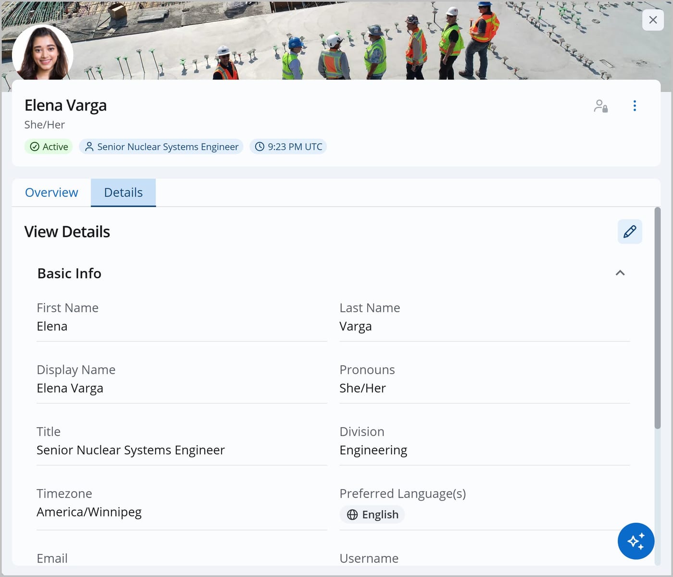
Task: Click the globe icon beside English
Action: [352, 515]
